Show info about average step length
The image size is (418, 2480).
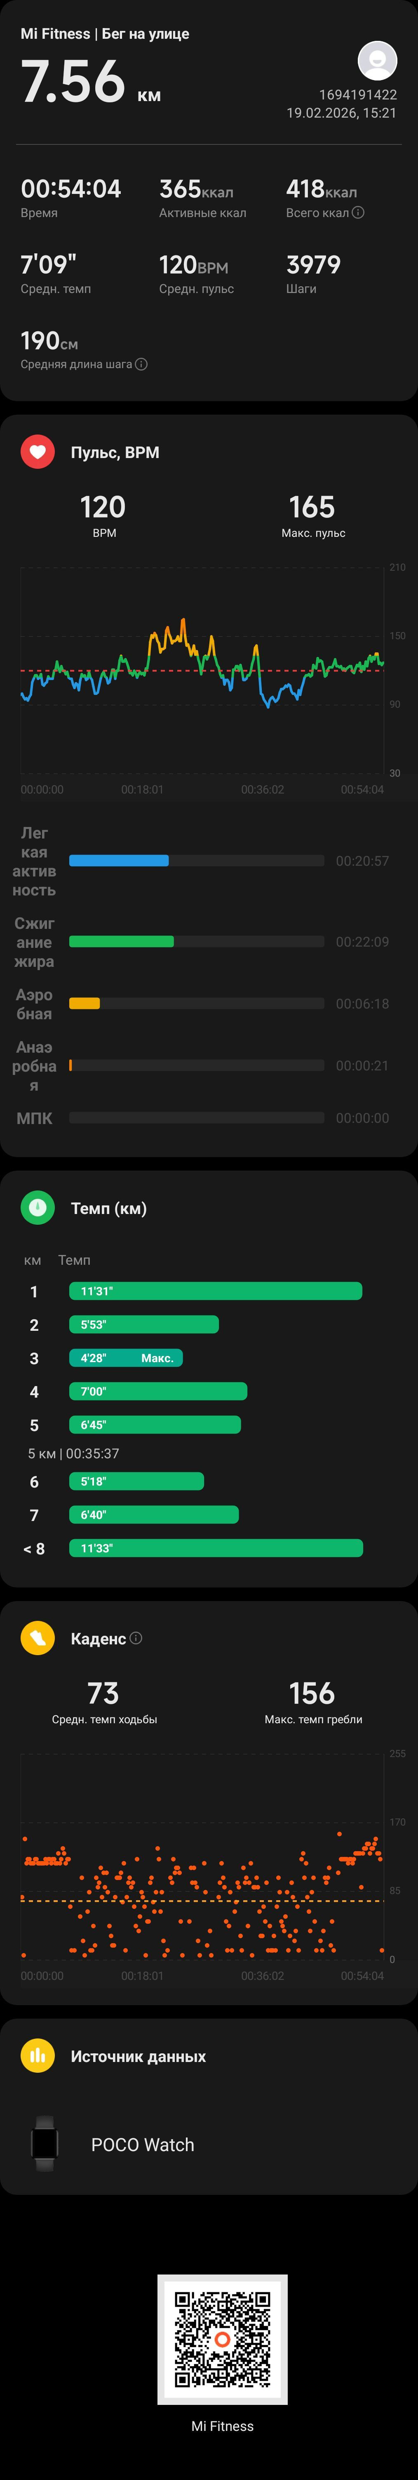pyautogui.click(x=141, y=364)
